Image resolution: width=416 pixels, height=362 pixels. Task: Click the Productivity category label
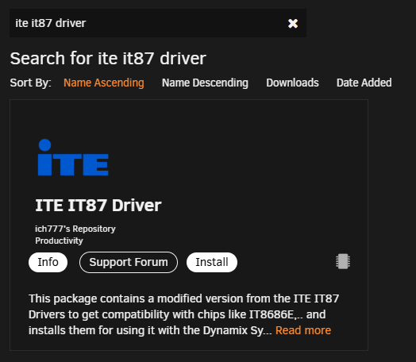click(59, 241)
